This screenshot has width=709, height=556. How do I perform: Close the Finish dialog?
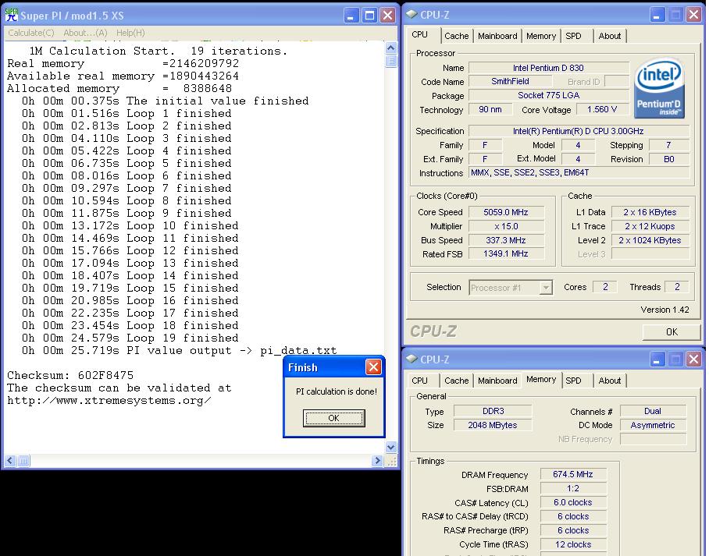[373, 367]
